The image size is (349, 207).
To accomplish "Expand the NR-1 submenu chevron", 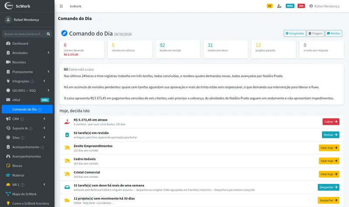I will [x=44, y=184].
